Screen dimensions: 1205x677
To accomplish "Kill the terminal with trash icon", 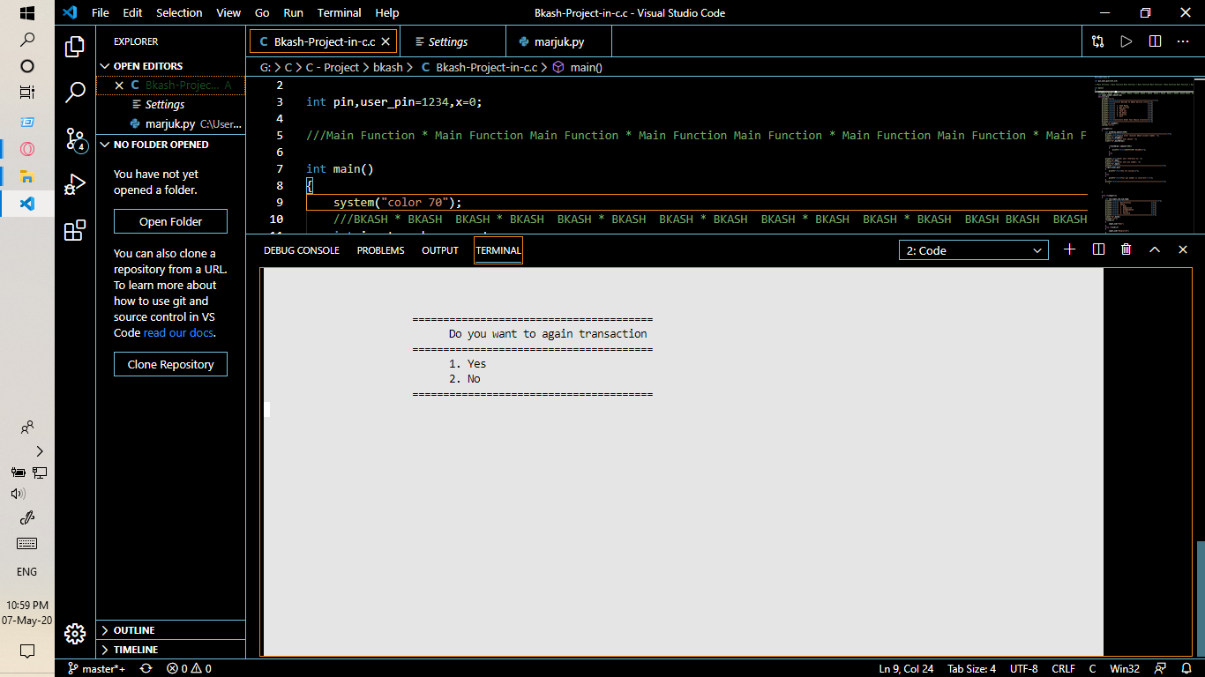I will [1126, 249].
